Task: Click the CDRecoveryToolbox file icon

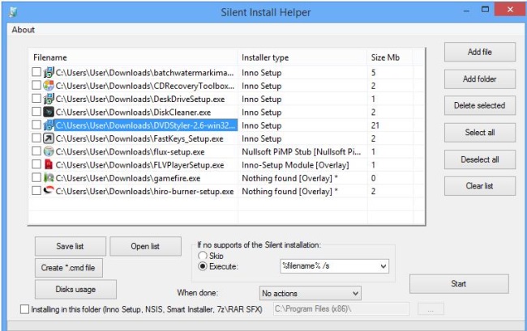Action: pos(49,86)
